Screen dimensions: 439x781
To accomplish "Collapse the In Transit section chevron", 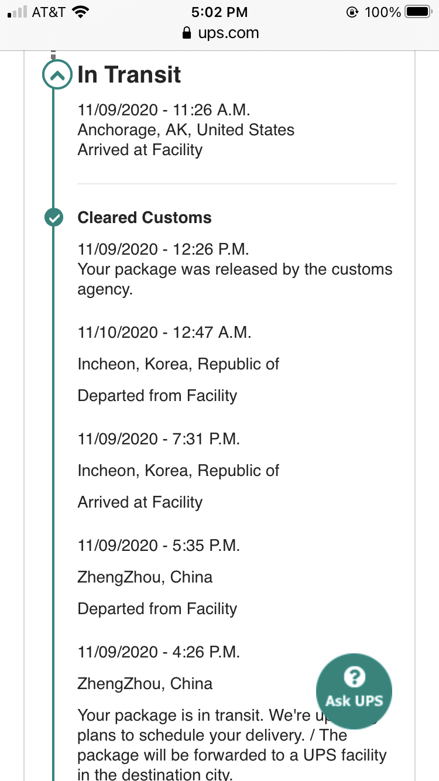I will pos(57,75).
